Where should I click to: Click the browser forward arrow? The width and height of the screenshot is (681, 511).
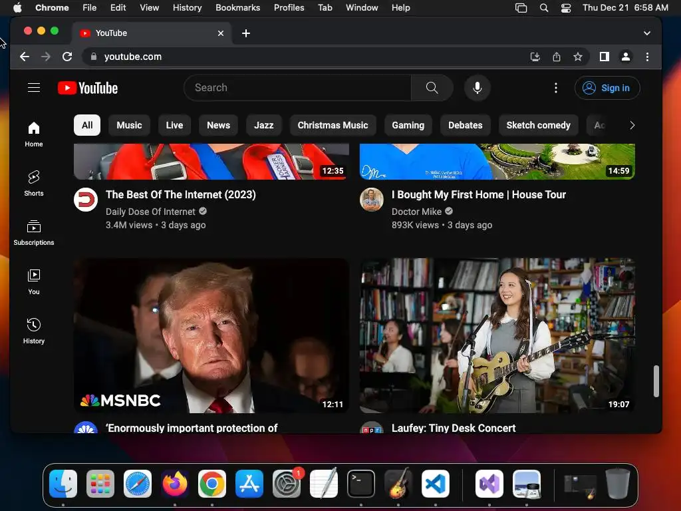point(46,57)
